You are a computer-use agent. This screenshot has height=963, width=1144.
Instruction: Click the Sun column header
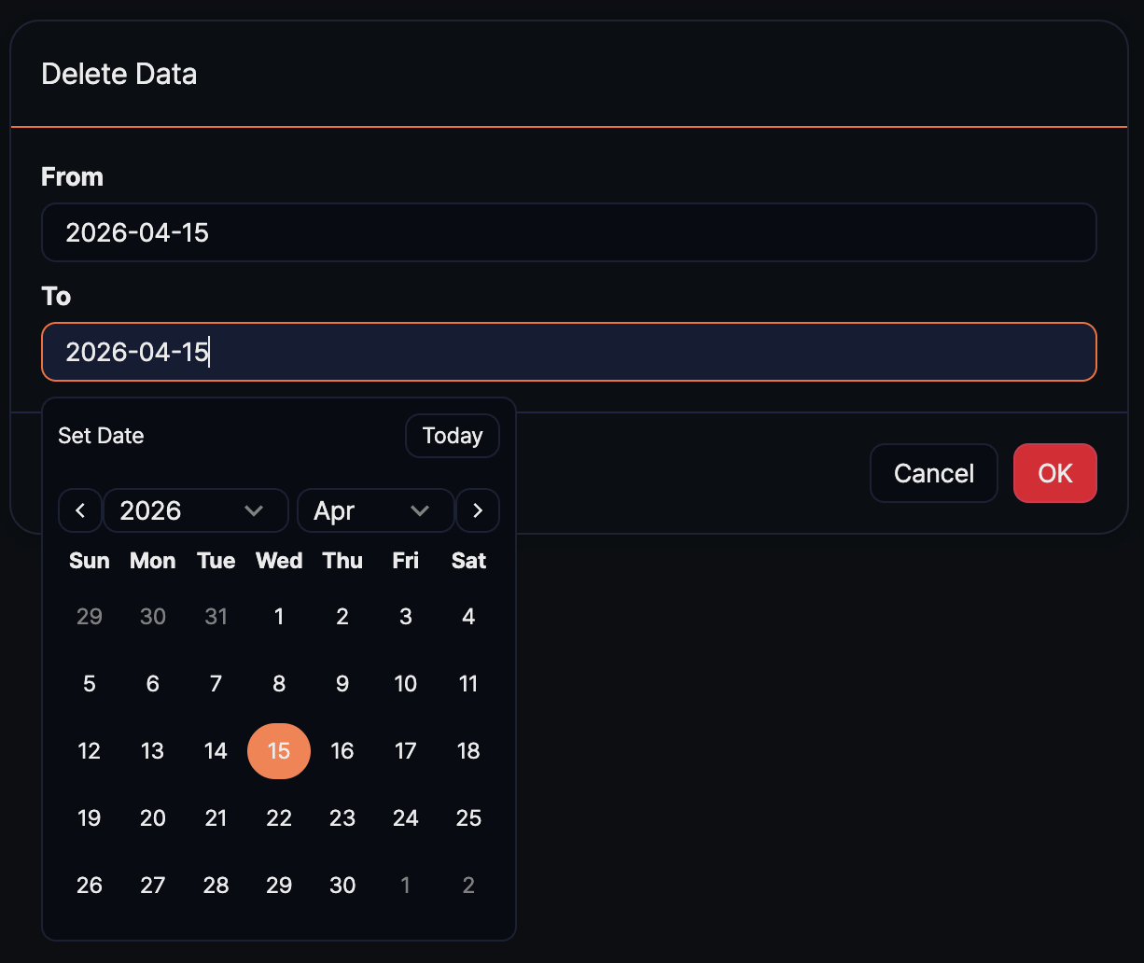pyautogui.click(x=89, y=561)
